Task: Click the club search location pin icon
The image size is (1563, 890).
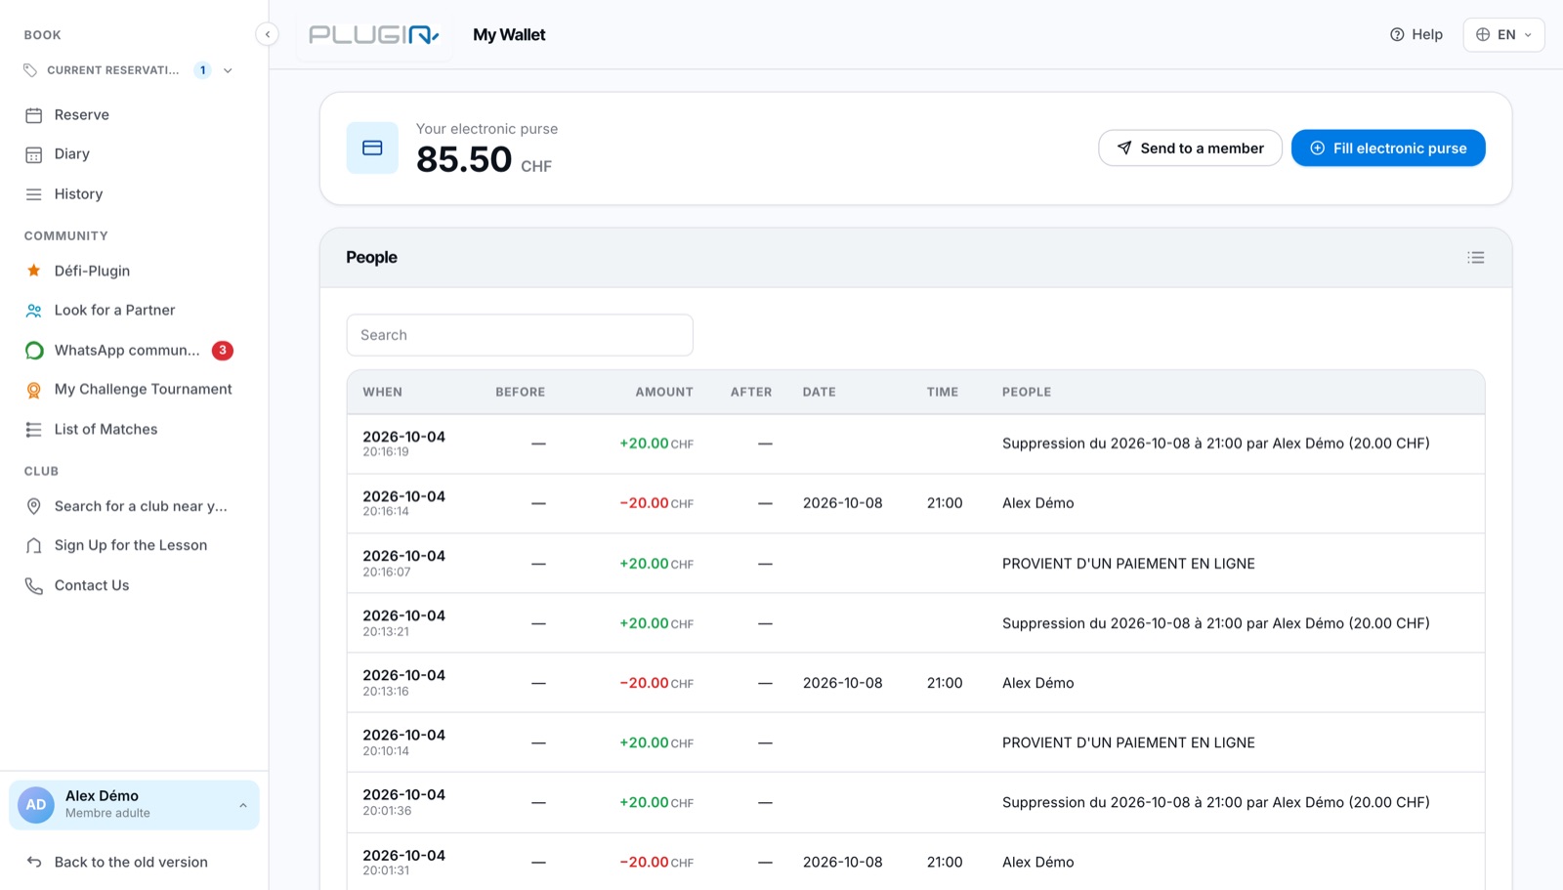Action: tap(34, 506)
